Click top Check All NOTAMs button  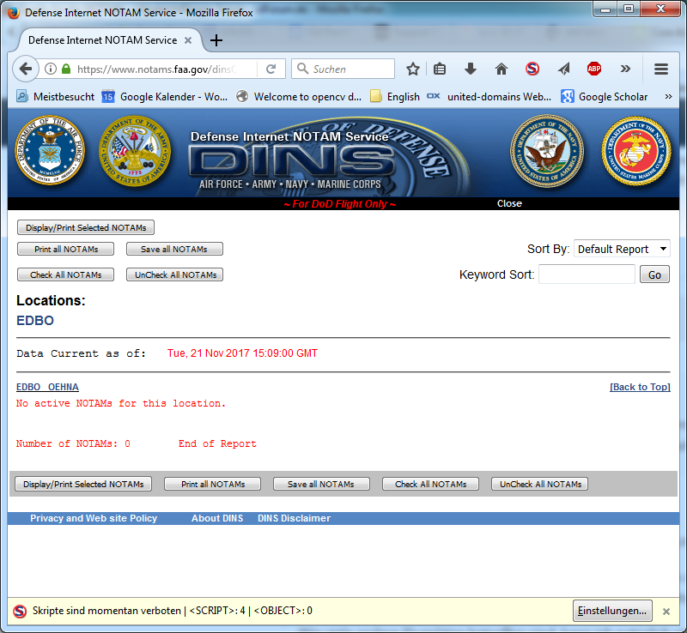66,274
